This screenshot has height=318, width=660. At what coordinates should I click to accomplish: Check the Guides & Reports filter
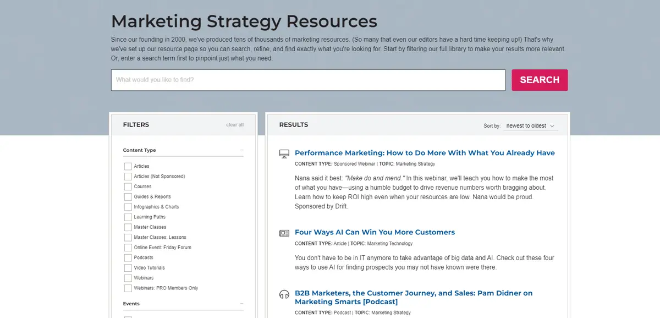coord(128,197)
